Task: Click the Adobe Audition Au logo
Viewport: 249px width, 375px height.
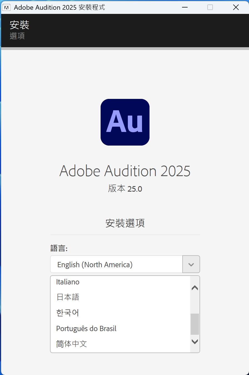Action: 125,122
